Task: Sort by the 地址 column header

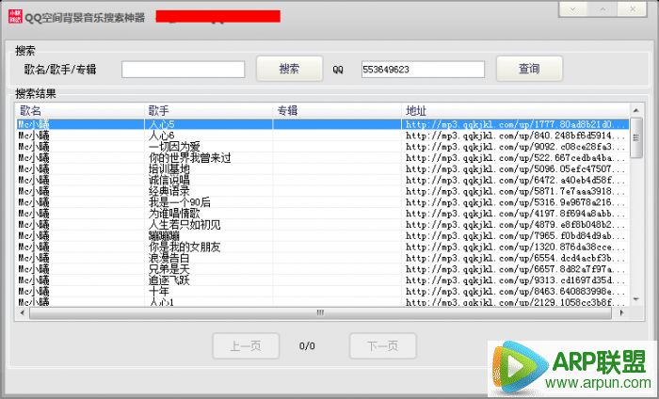Action: pyautogui.click(x=516, y=110)
